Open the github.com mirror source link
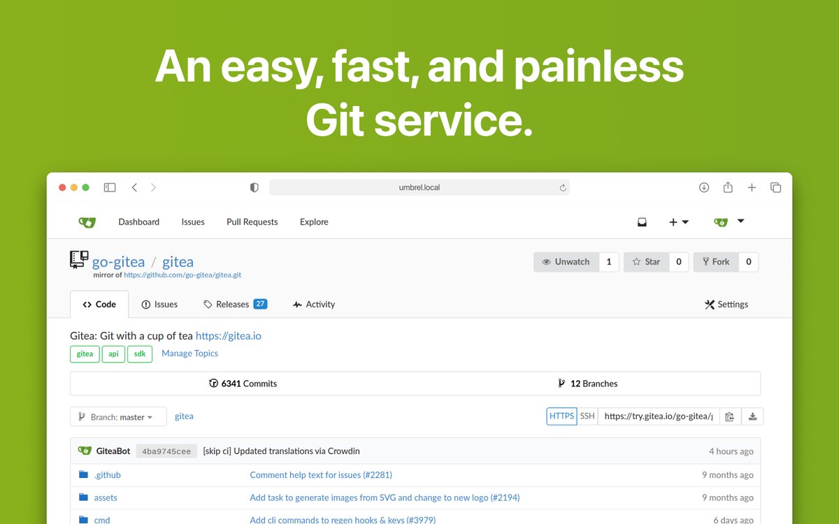 (x=182, y=275)
